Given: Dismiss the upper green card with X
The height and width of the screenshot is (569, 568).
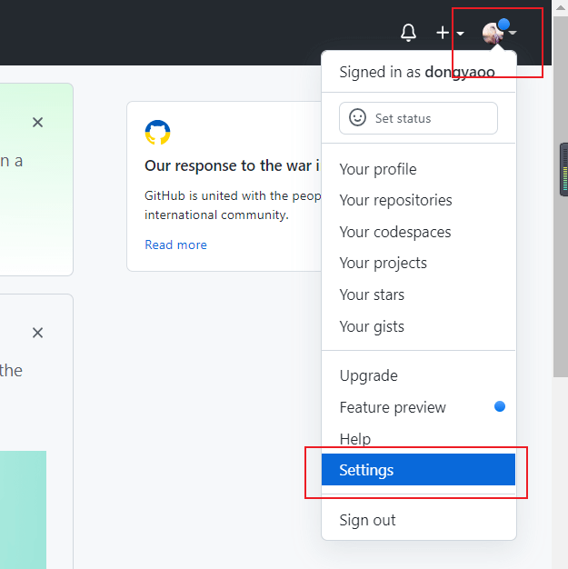Looking at the screenshot, I should 38,123.
